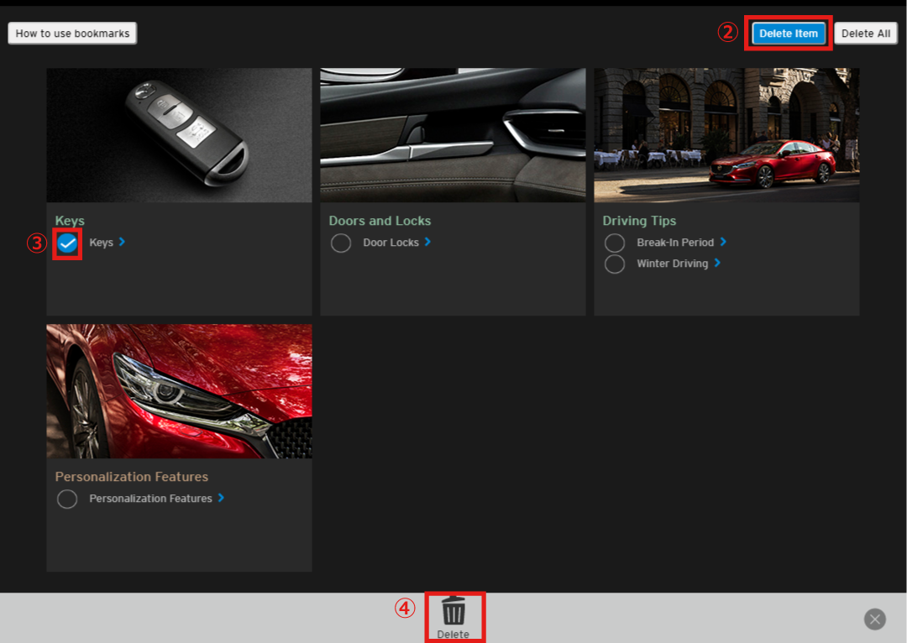Viewport: 907px width, 643px height.
Task: Select the Door Locks bookmark radio circle
Action: tap(341, 243)
